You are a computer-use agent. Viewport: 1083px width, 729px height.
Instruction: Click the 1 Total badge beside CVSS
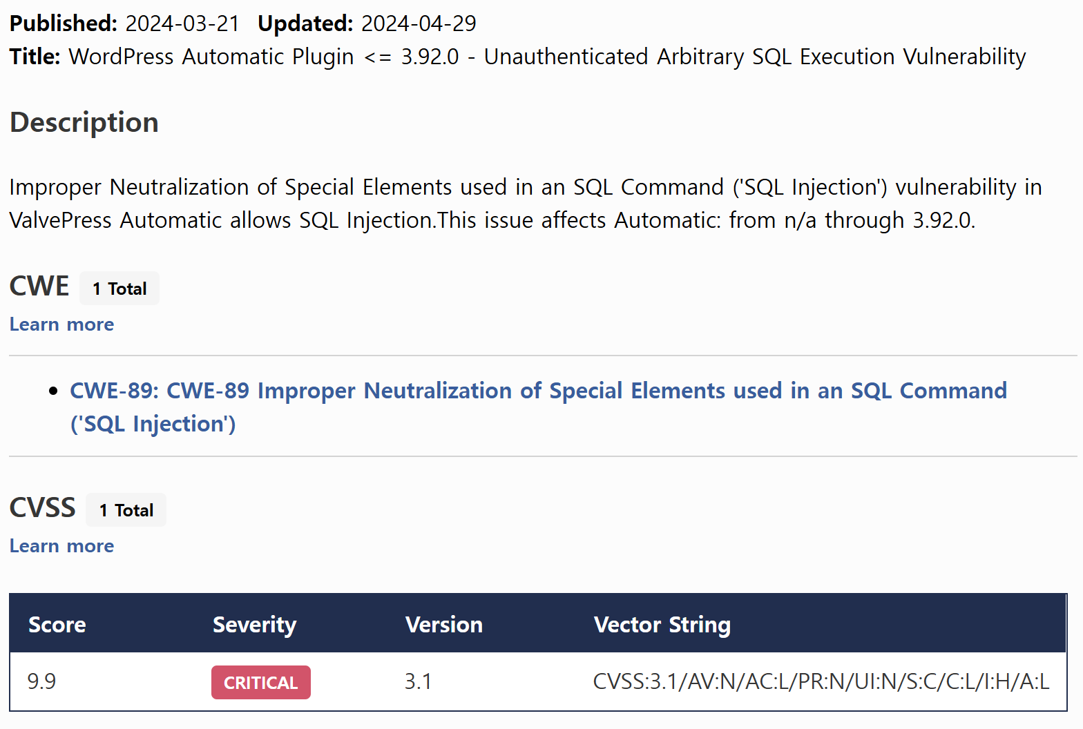[126, 510]
